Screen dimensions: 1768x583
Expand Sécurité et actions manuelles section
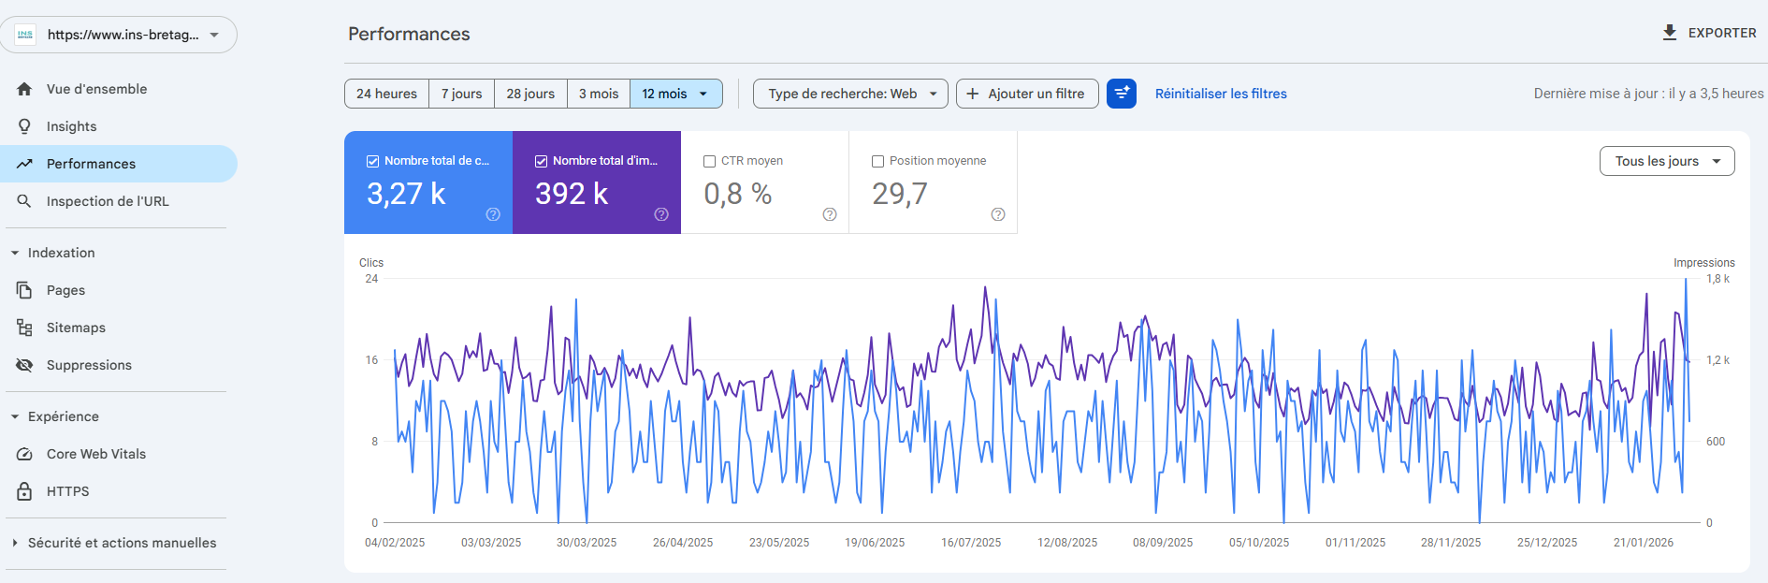coord(15,543)
